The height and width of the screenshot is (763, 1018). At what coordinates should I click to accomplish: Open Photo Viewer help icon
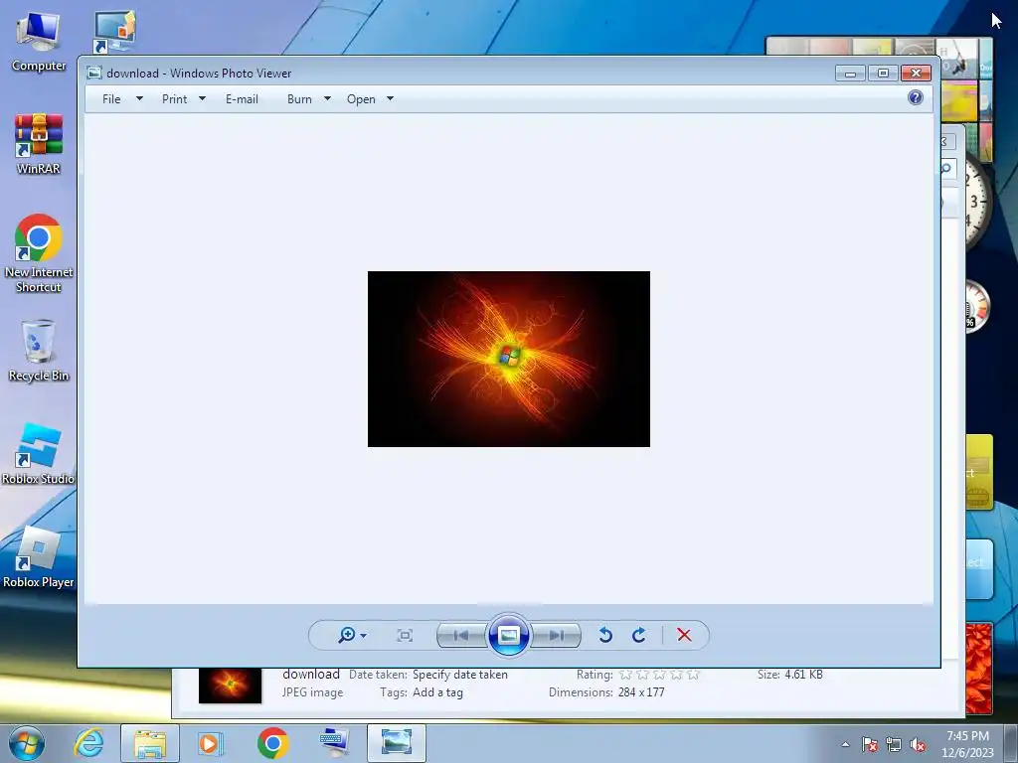916,97
